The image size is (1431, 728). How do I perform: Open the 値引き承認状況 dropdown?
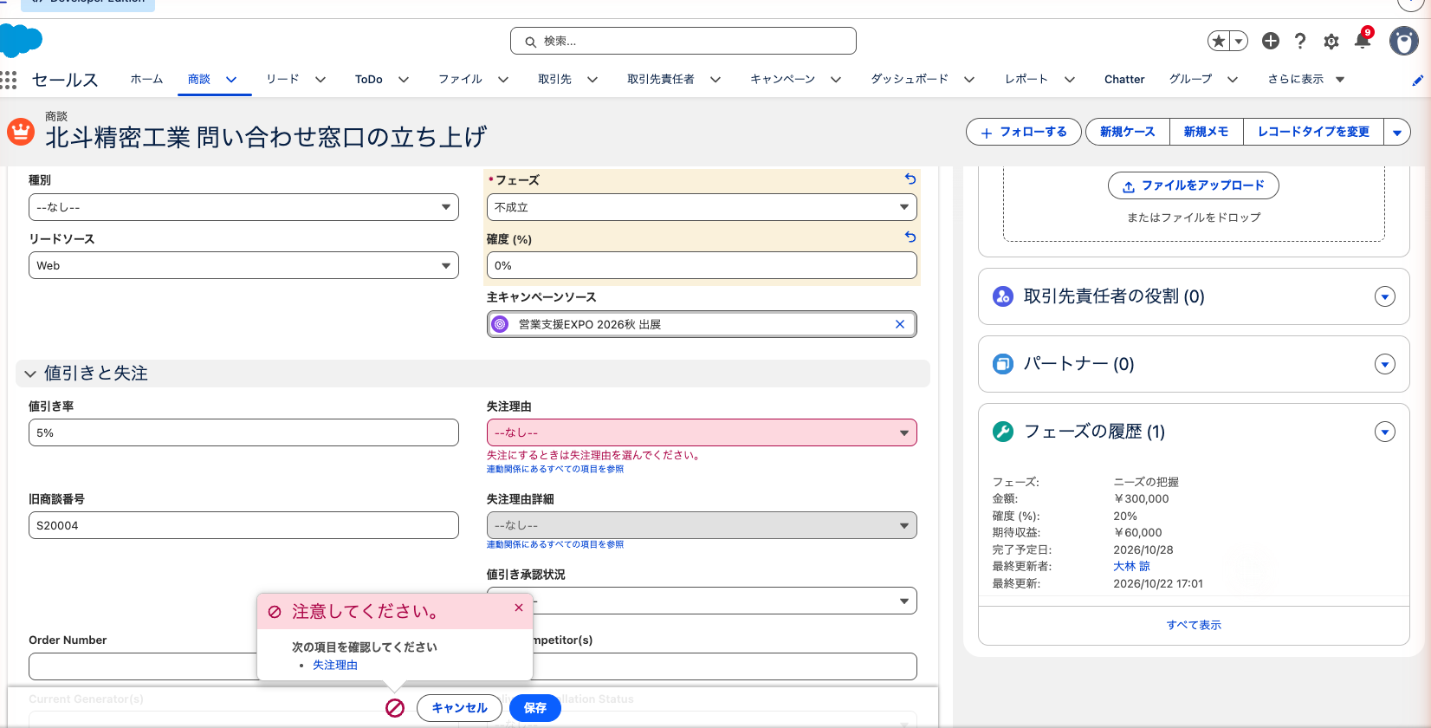pyautogui.click(x=702, y=601)
